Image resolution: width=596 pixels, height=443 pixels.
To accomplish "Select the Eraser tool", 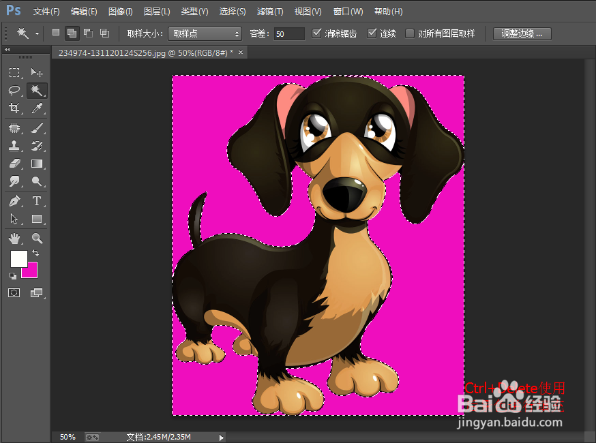I will click(14, 164).
